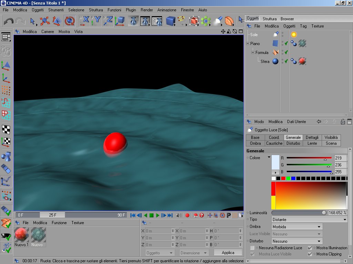The height and width of the screenshot is (264, 353).
Task: Click the Redo arrow in the toolbar
Action: (20, 21)
